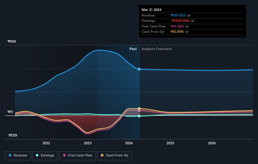Viewport: 258px width, 164px height.
Task: Click the teal Earnings data point marker
Action: pos(139,116)
